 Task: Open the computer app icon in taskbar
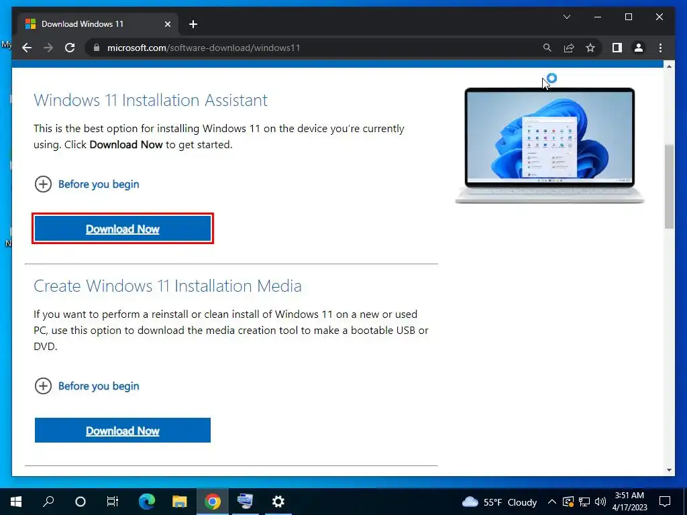coord(246,502)
